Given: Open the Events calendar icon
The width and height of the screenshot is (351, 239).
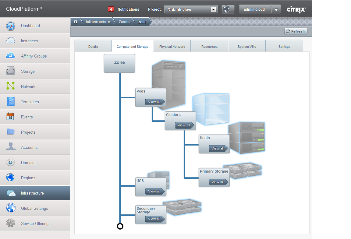Looking at the screenshot, I should tap(11, 117).
